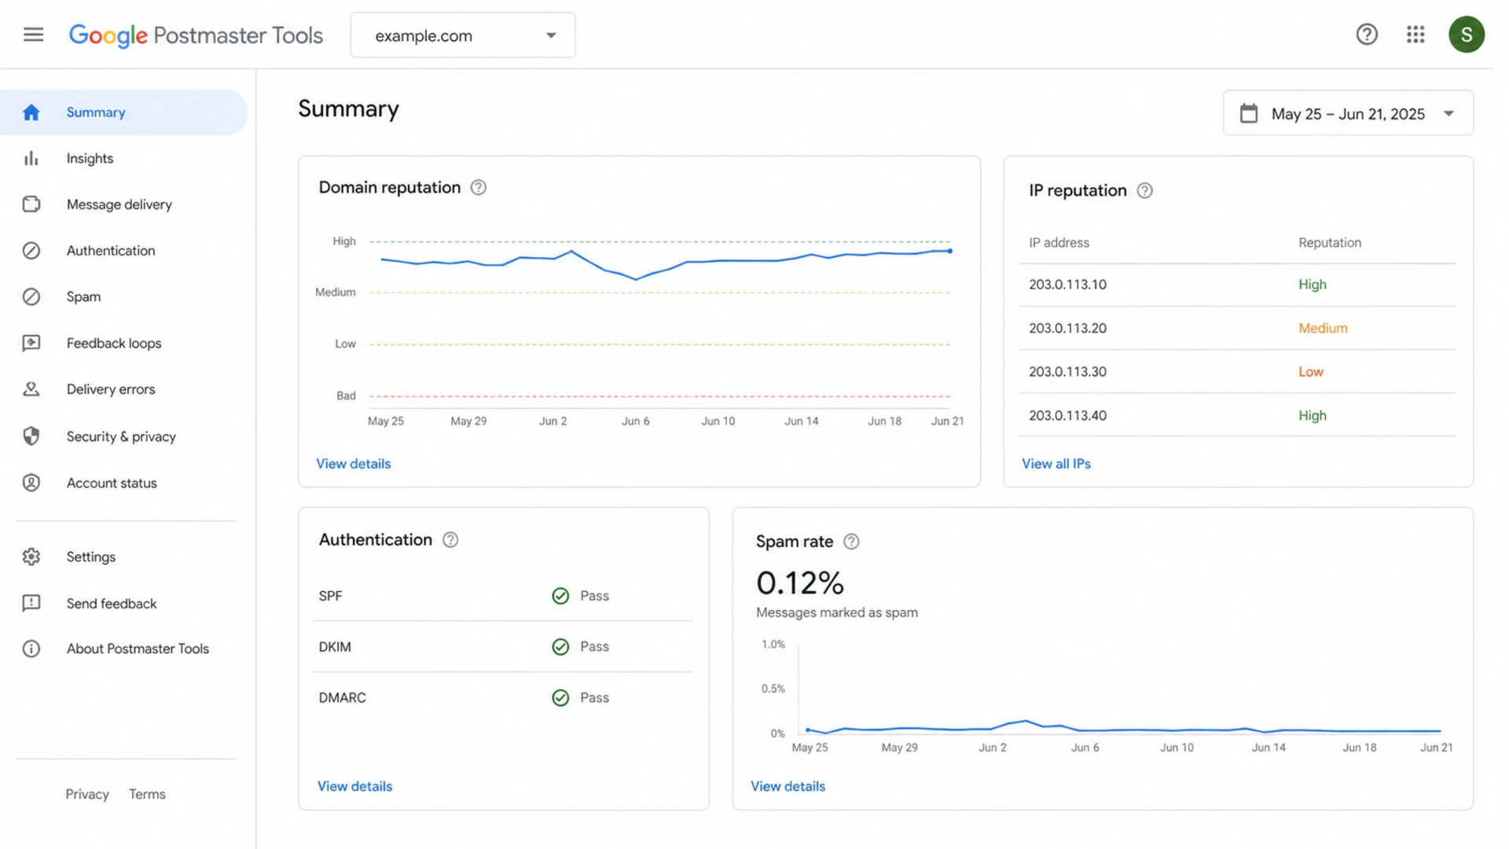Go to Spam in sidebar
The height and width of the screenshot is (849, 1509).
click(123, 297)
